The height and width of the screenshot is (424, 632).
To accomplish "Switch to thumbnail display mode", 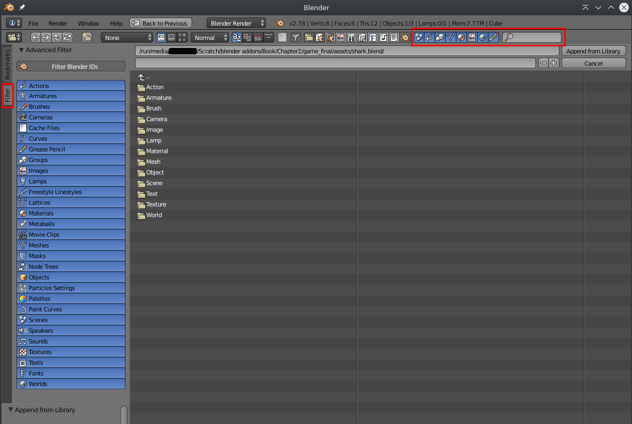I will [182, 37].
